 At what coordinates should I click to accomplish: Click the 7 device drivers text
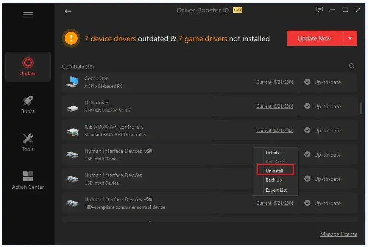click(110, 39)
